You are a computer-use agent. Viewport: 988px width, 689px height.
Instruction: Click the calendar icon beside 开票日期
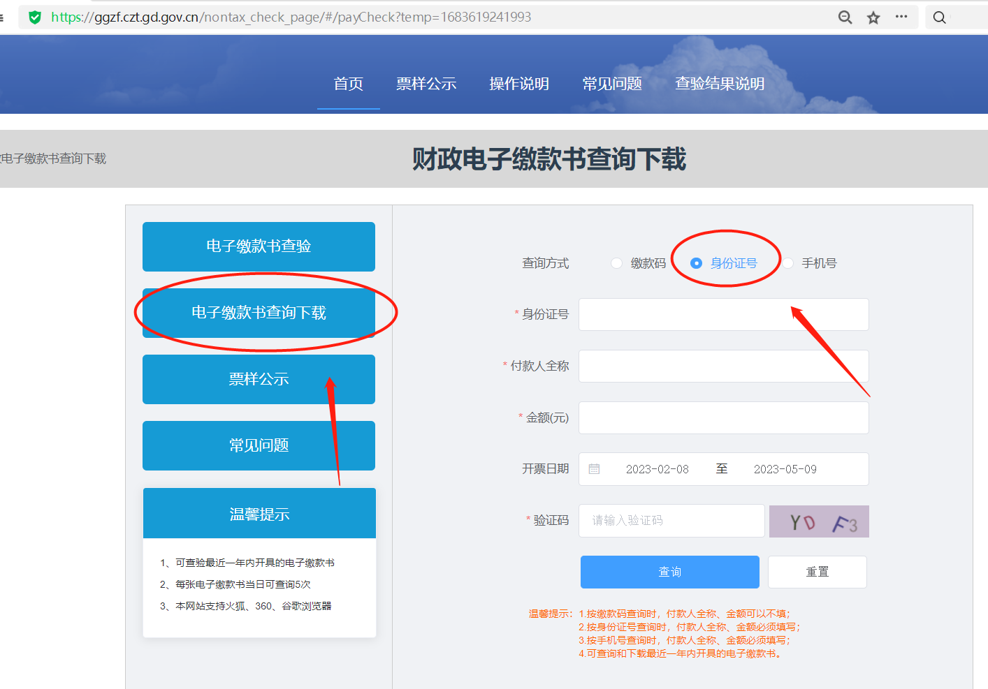tap(595, 468)
